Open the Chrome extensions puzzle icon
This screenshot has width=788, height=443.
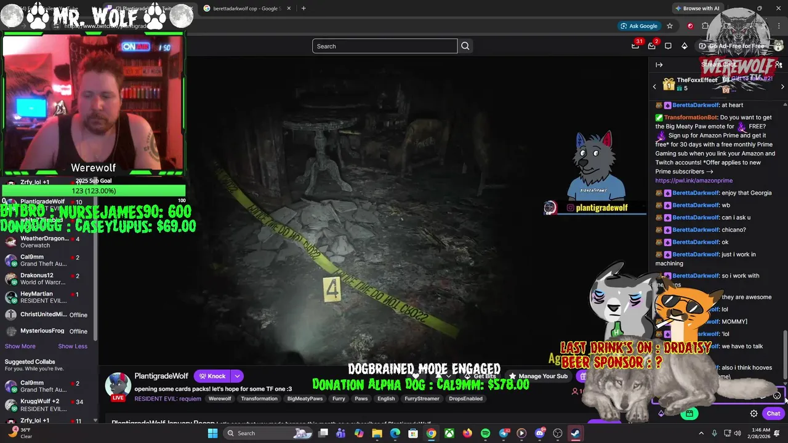[x=706, y=26]
